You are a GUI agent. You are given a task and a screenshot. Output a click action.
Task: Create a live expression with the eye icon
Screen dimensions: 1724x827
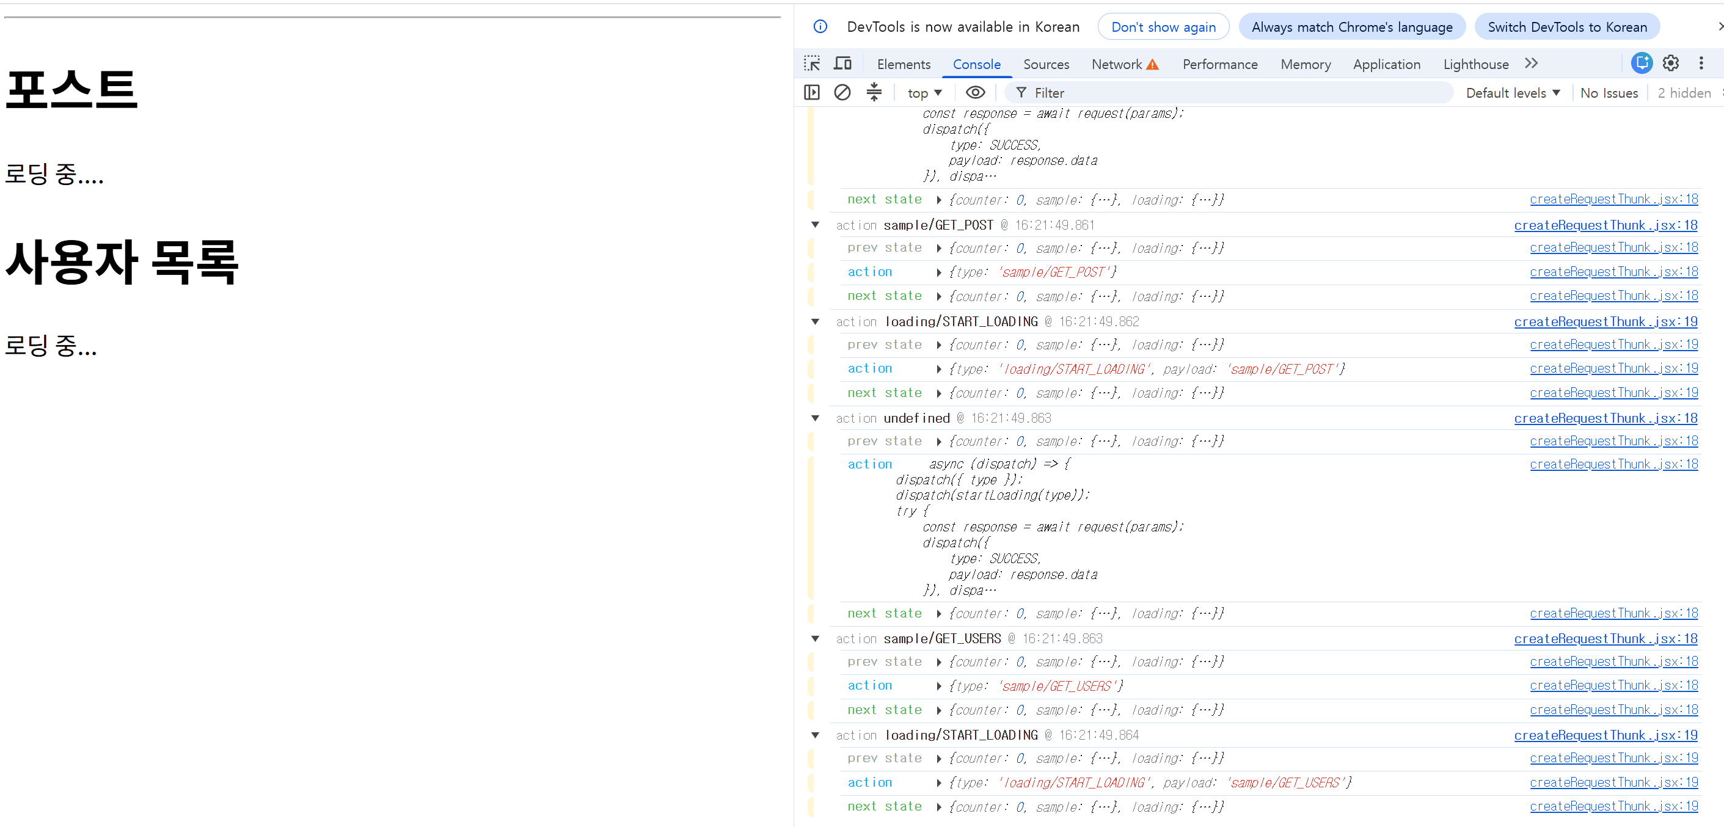point(975,92)
